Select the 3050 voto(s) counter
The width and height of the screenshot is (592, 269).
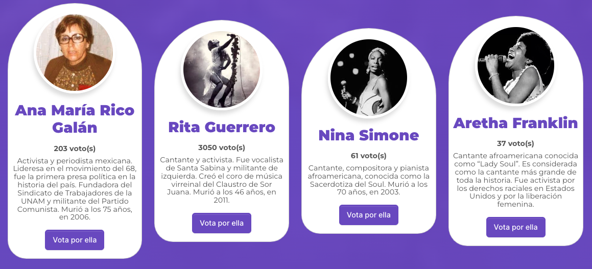point(222,148)
